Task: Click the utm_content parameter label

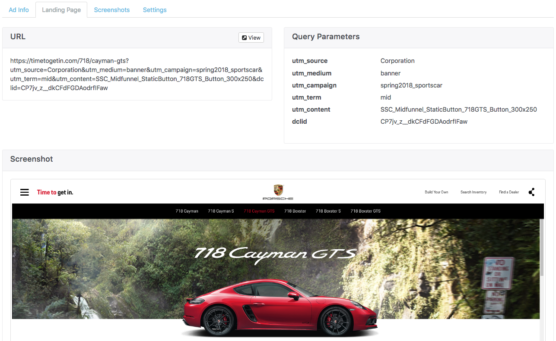Action: 311,109
